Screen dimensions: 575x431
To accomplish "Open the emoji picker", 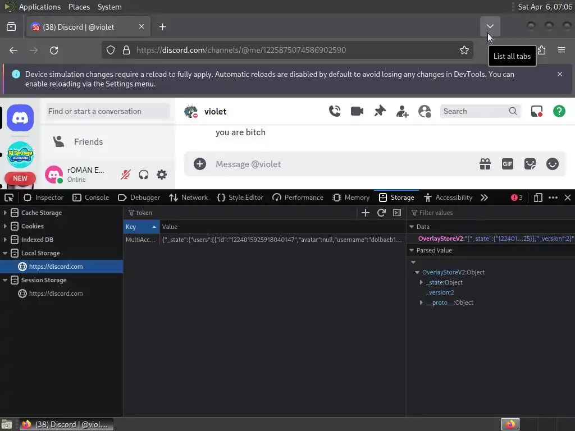I will coord(553,164).
